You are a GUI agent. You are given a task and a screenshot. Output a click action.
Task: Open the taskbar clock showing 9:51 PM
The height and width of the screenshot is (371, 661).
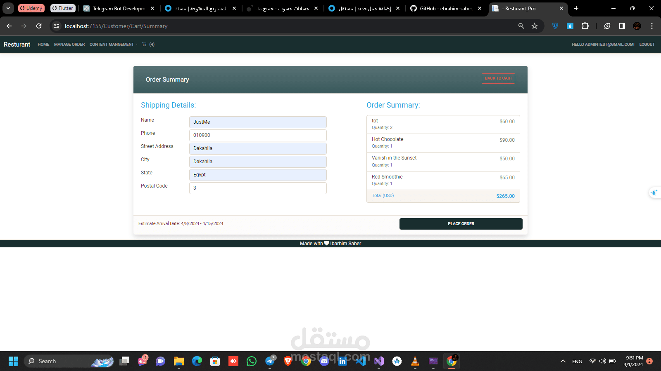coord(633,361)
